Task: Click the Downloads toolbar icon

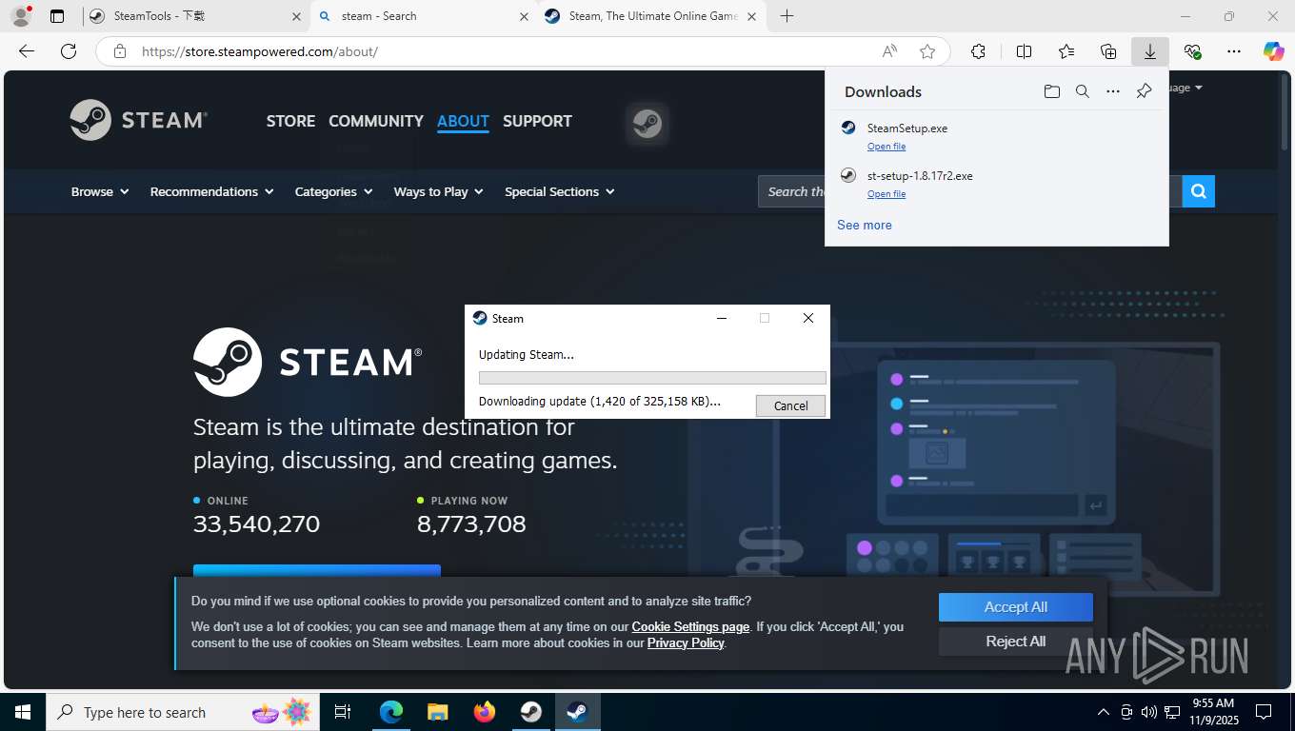Action: [1150, 51]
